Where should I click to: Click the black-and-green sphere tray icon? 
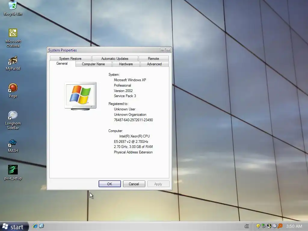pos(269,226)
